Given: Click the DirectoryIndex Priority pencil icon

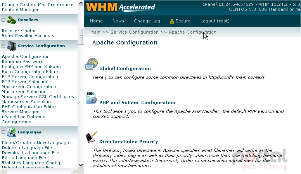Looking at the screenshot, I should click(x=92, y=137).
